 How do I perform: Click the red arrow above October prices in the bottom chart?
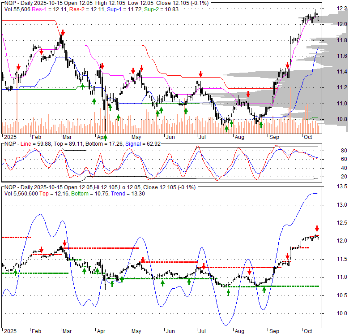317,228
